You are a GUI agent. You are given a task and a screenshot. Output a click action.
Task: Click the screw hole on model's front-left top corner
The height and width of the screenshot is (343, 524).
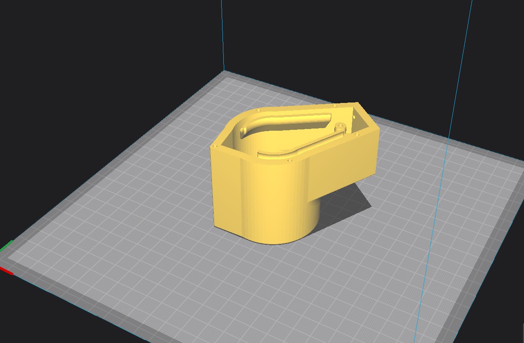click(x=215, y=146)
